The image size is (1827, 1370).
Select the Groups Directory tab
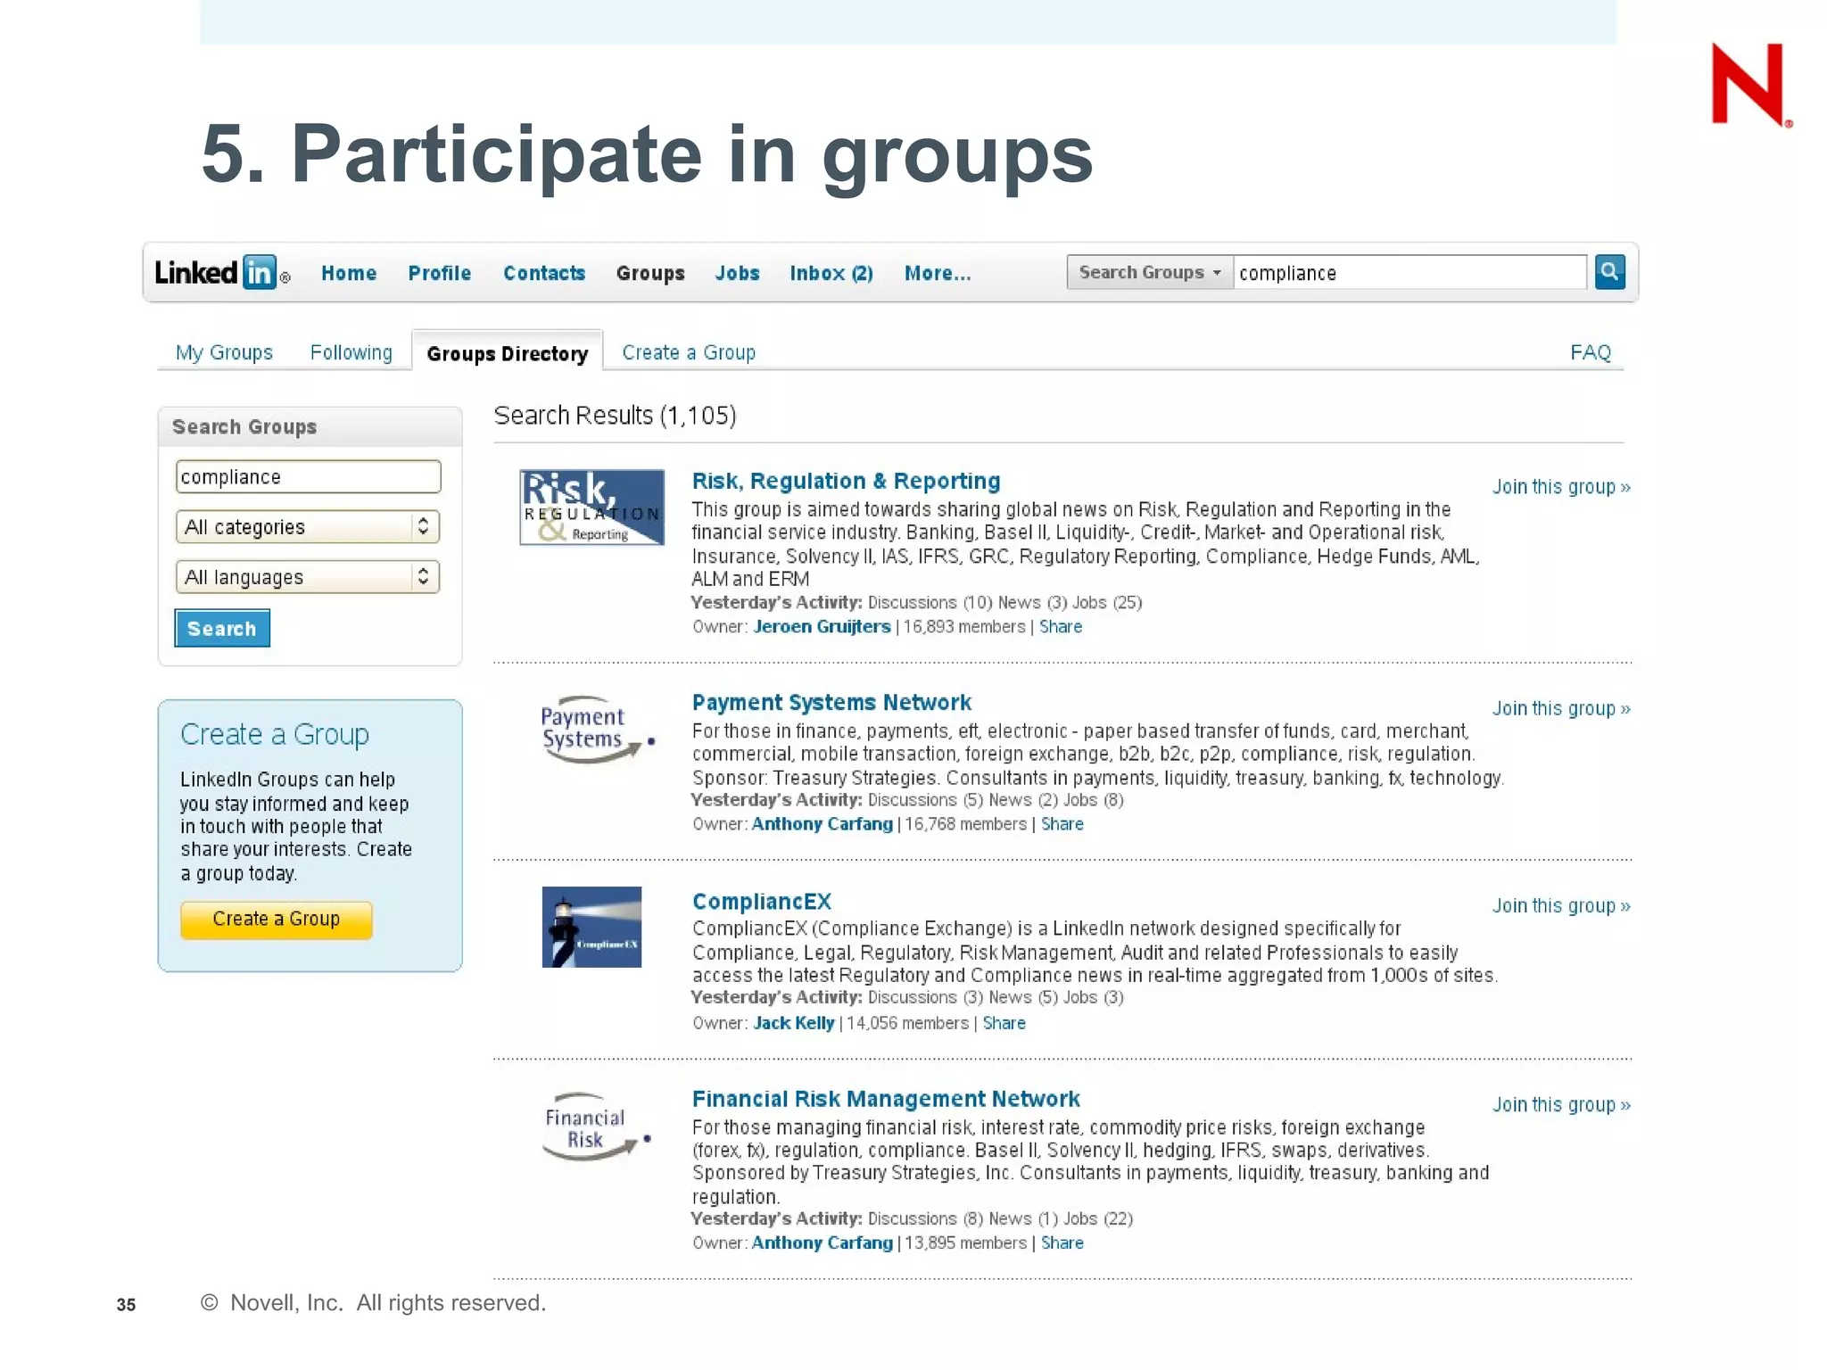coord(508,353)
